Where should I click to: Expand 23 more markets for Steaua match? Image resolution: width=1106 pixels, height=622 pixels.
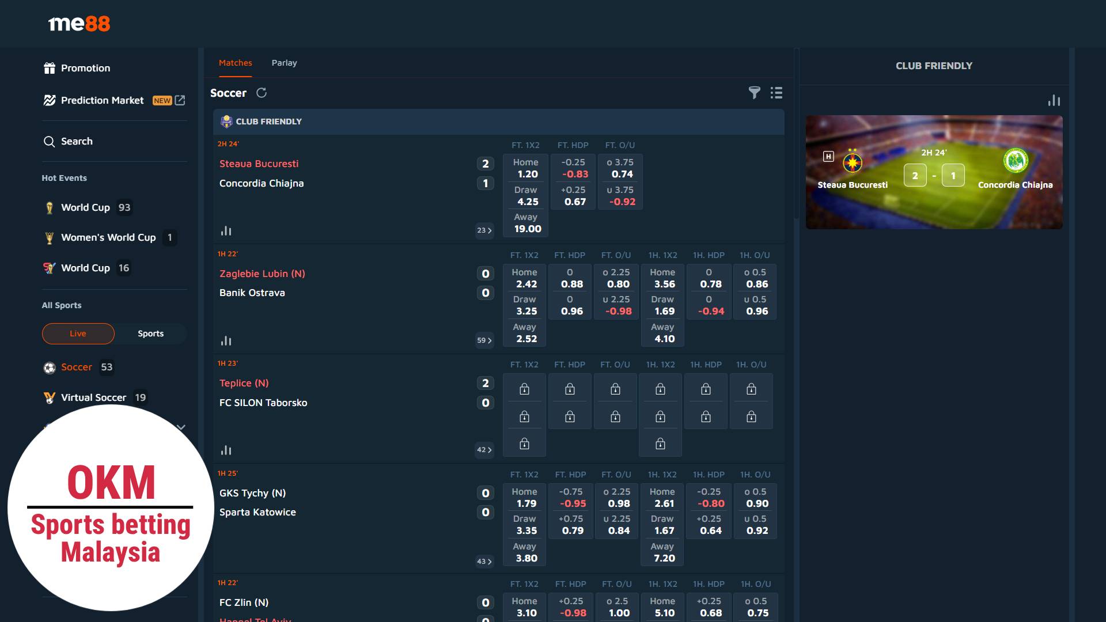pyautogui.click(x=484, y=230)
